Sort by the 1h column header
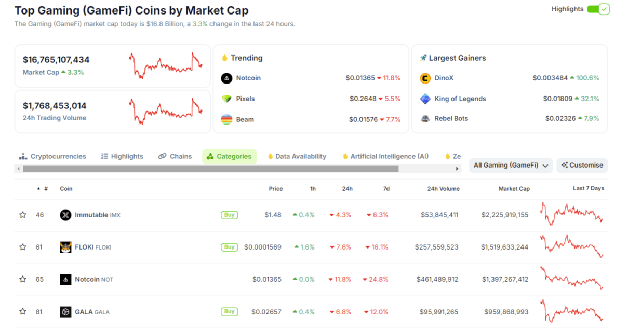Image resolution: width=628 pixels, height=331 pixels. tap(313, 189)
